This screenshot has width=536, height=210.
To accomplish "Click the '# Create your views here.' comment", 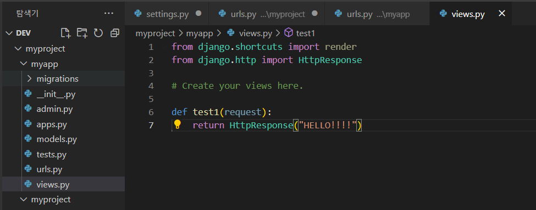I will [237, 86].
